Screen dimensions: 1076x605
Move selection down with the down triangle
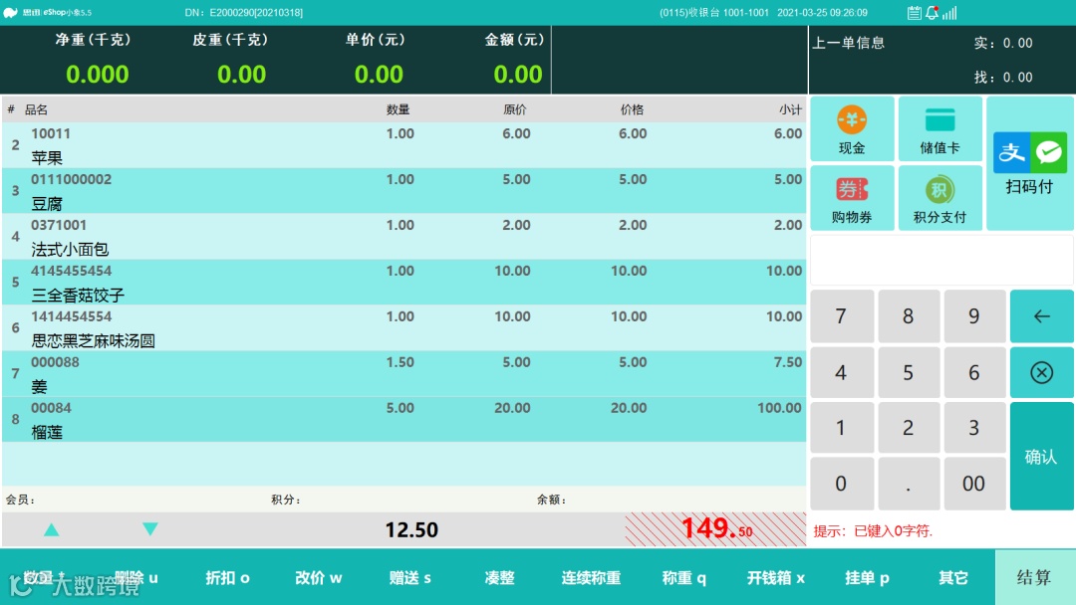pos(150,529)
